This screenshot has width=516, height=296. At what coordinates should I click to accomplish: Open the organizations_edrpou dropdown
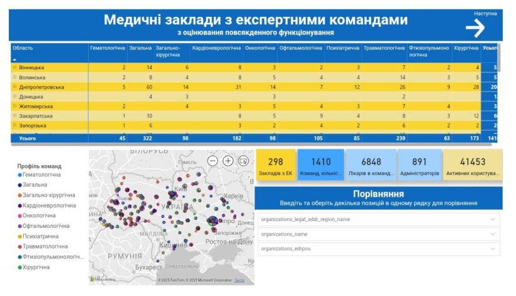[x=379, y=249]
